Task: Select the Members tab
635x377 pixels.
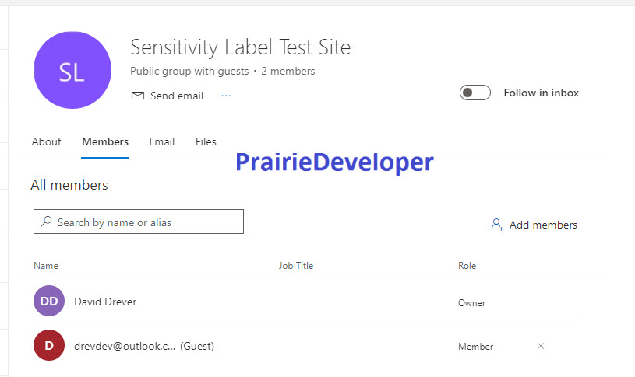Action: [105, 141]
